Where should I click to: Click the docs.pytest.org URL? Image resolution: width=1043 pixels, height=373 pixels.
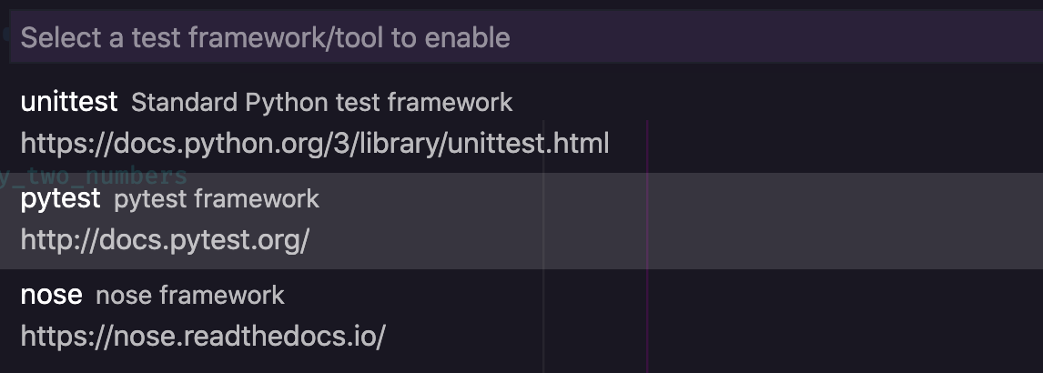165,240
